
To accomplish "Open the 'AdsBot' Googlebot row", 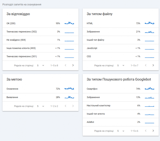I will tap(121, 122).
